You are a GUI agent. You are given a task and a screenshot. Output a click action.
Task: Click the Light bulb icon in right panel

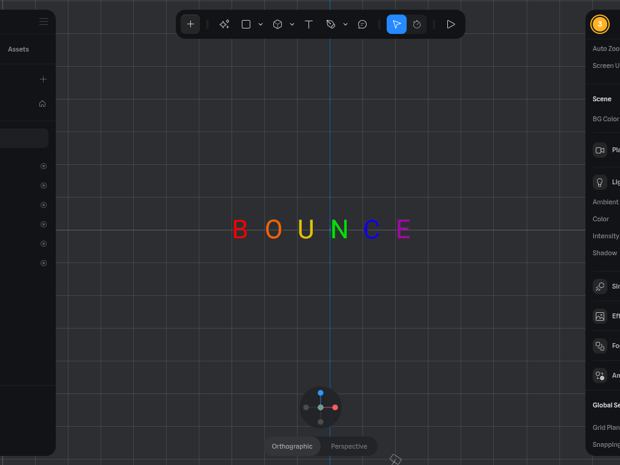(600, 182)
